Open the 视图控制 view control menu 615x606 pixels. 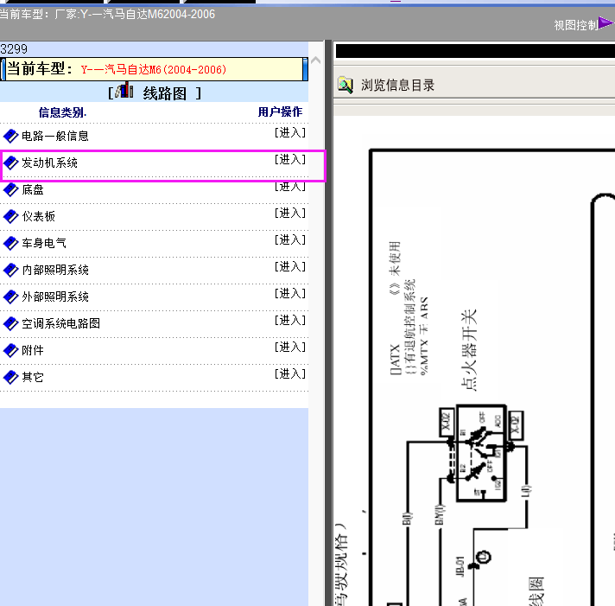click(576, 26)
